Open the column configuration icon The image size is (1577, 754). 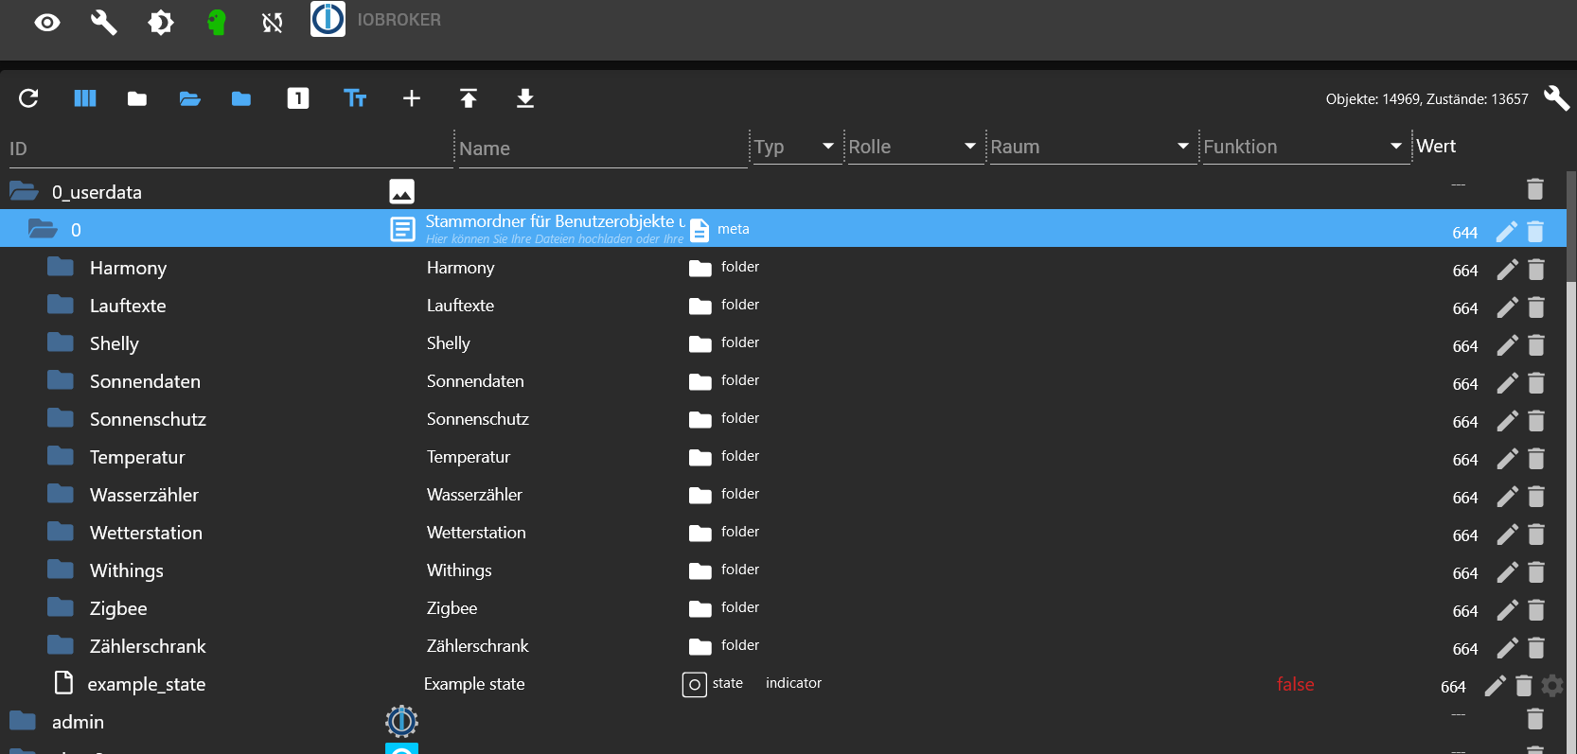pos(85,98)
